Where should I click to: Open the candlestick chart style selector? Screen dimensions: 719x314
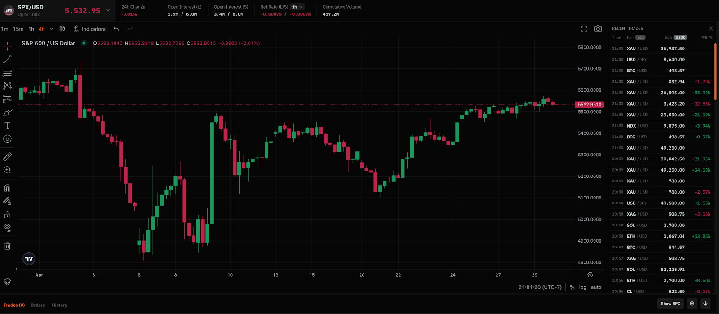62,29
